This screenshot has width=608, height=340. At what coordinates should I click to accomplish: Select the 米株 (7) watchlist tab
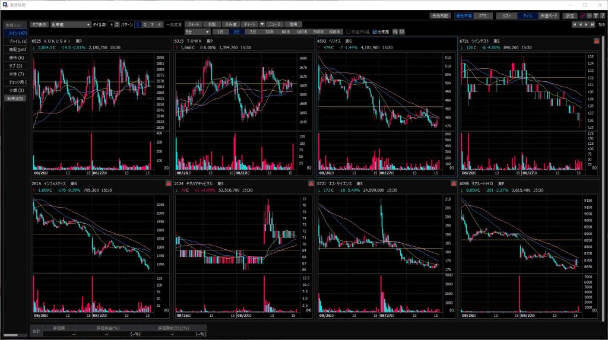click(16, 74)
